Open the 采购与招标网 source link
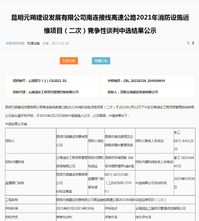This screenshot has width=199, height=221. [x=15, y=43]
